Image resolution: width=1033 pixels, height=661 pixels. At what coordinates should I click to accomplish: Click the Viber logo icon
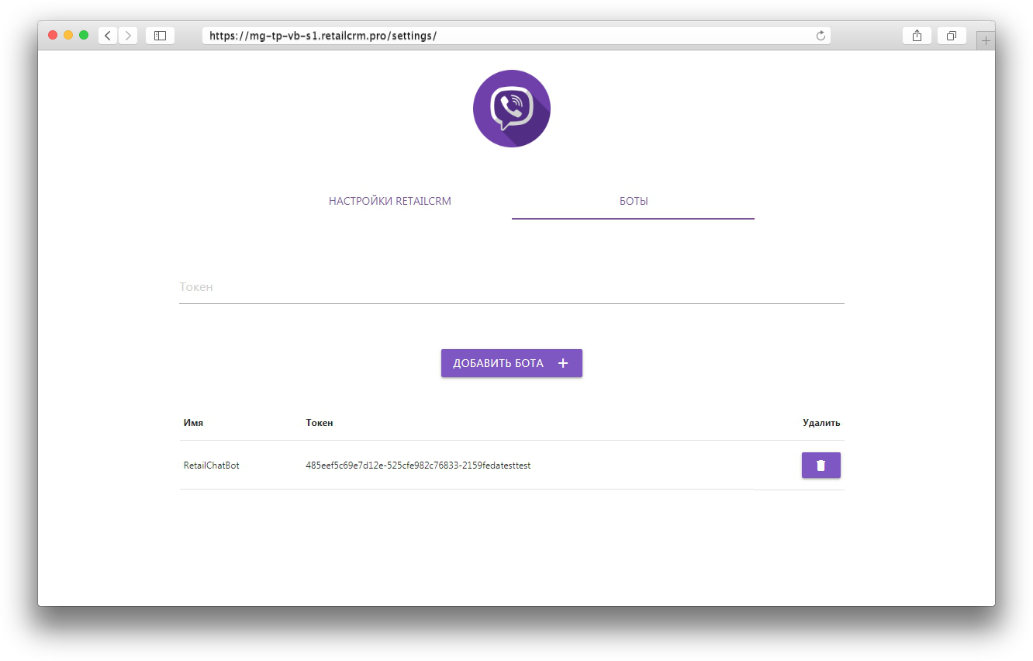[512, 109]
